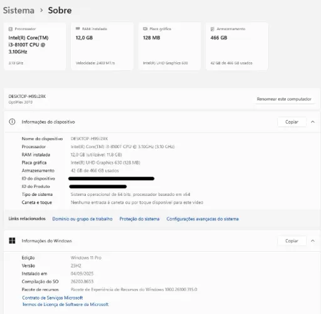
Task: Copy Windows information with Copiar button
Action: point(292,241)
